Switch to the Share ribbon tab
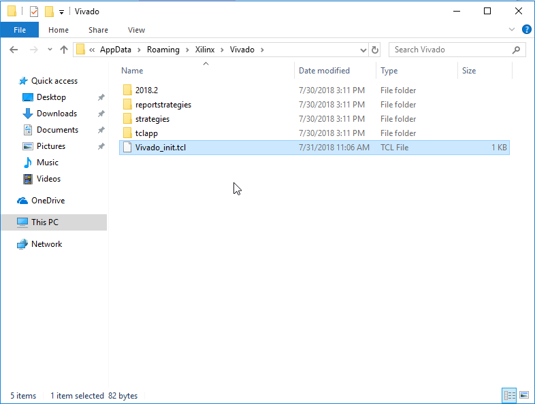The image size is (535, 404). coord(98,30)
